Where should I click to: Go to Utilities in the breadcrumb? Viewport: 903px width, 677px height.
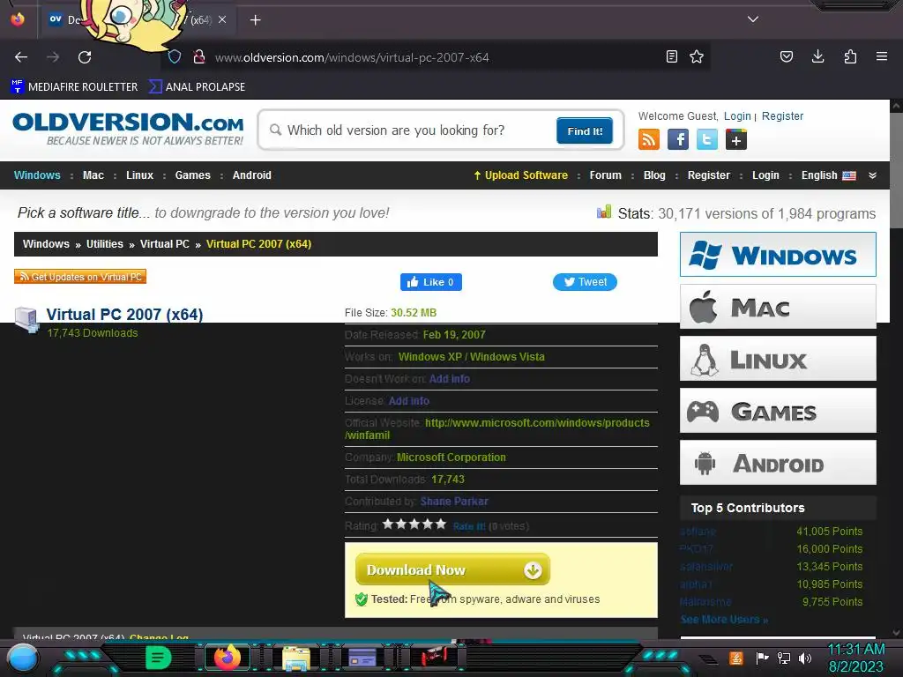(105, 244)
